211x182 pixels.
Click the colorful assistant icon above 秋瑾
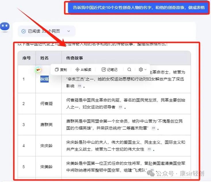pos(39,70)
